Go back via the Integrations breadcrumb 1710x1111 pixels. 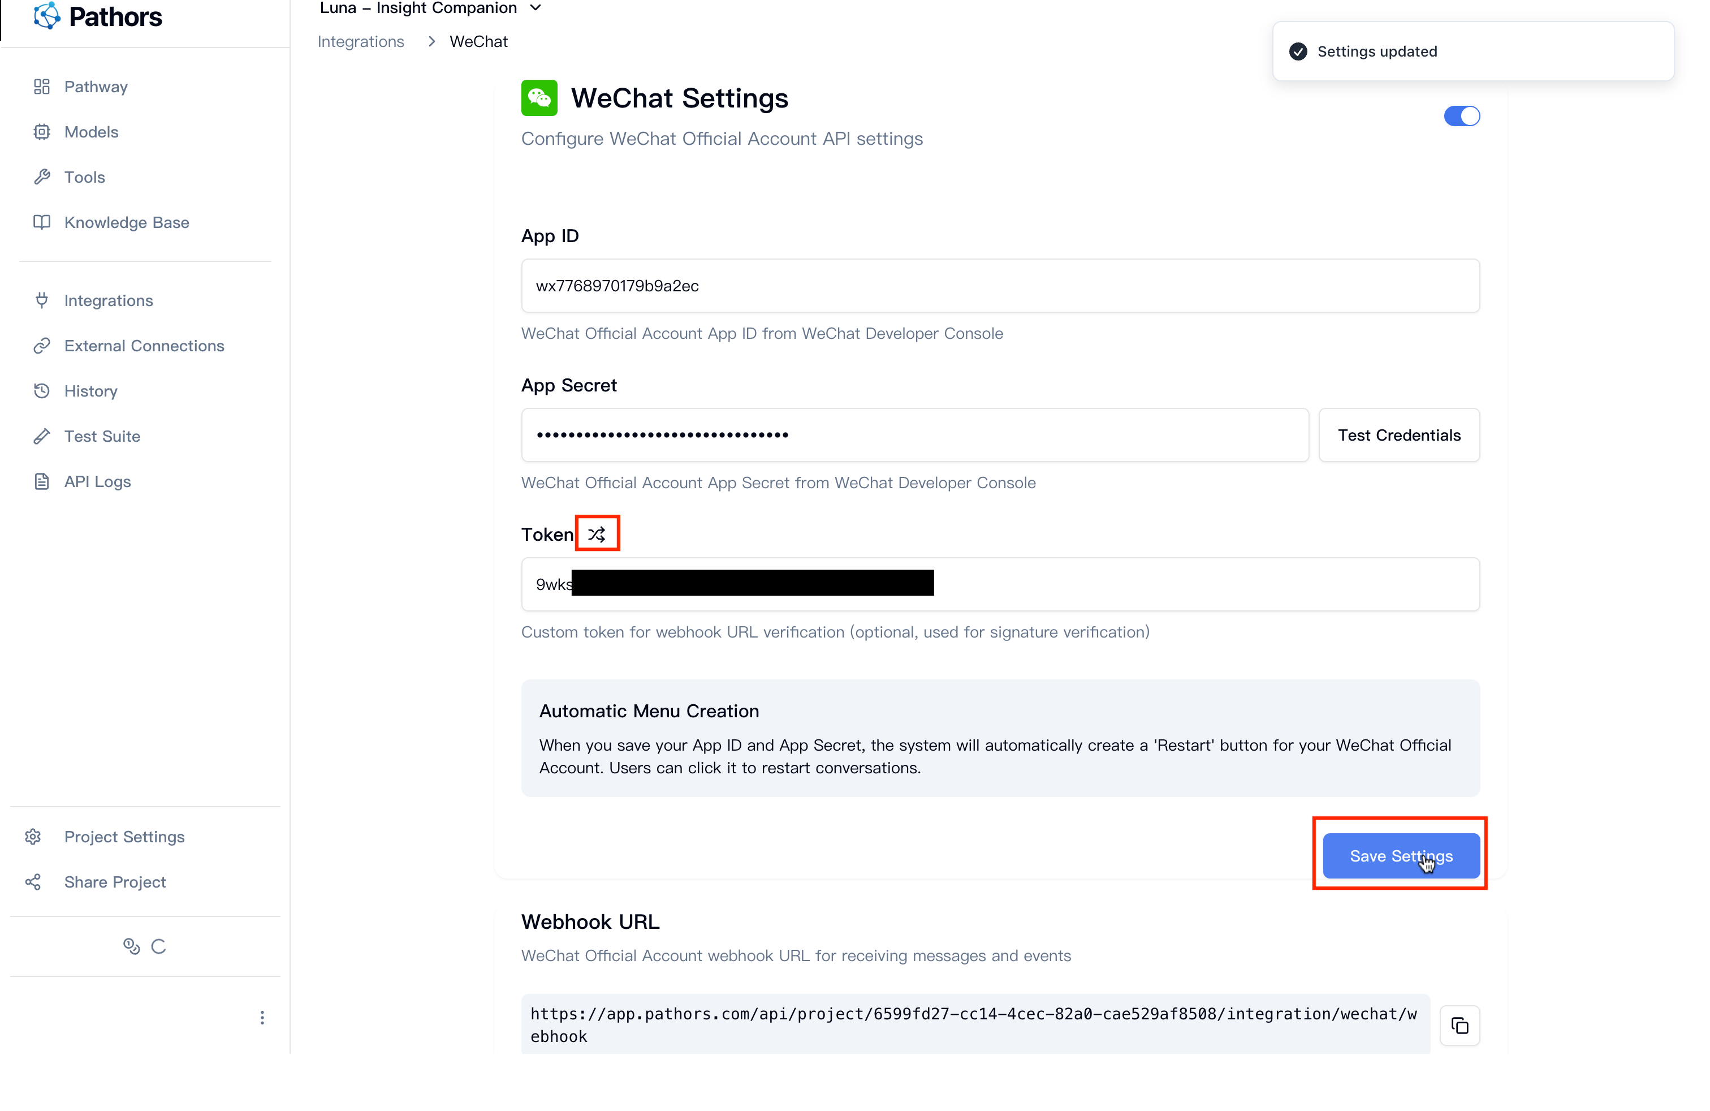click(361, 41)
